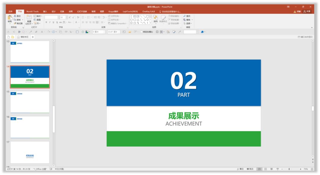This screenshot has height=175, width=320.
Task: Click the plus icon to add tab
Action: [x=33, y=37]
